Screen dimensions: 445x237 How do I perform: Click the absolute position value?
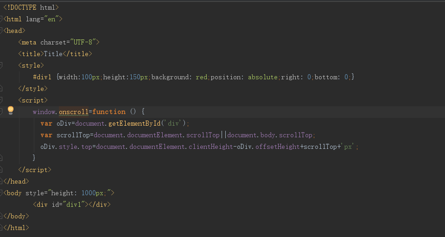tap(263, 77)
